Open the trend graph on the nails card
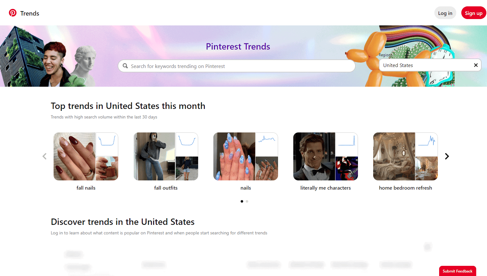The height and width of the screenshot is (276, 487). [x=267, y=145]
